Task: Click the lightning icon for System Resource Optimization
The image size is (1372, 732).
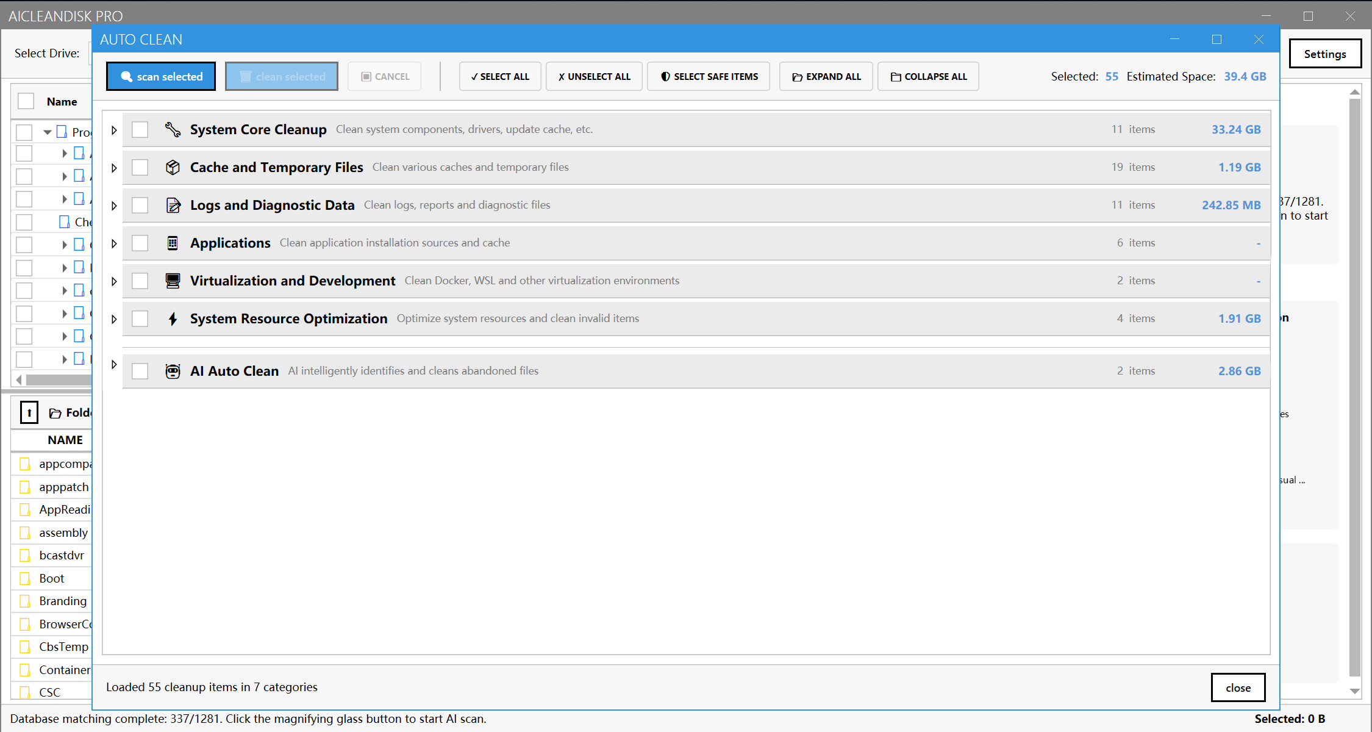Action: (173, 318)
